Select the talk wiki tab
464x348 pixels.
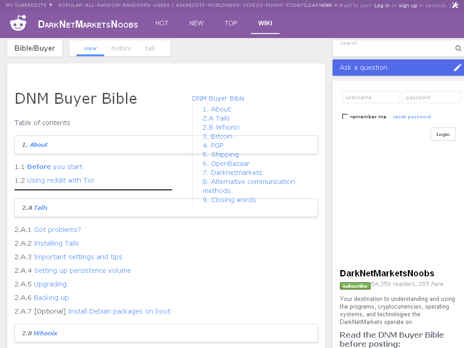pyautogui.click(x=150, y=48)
